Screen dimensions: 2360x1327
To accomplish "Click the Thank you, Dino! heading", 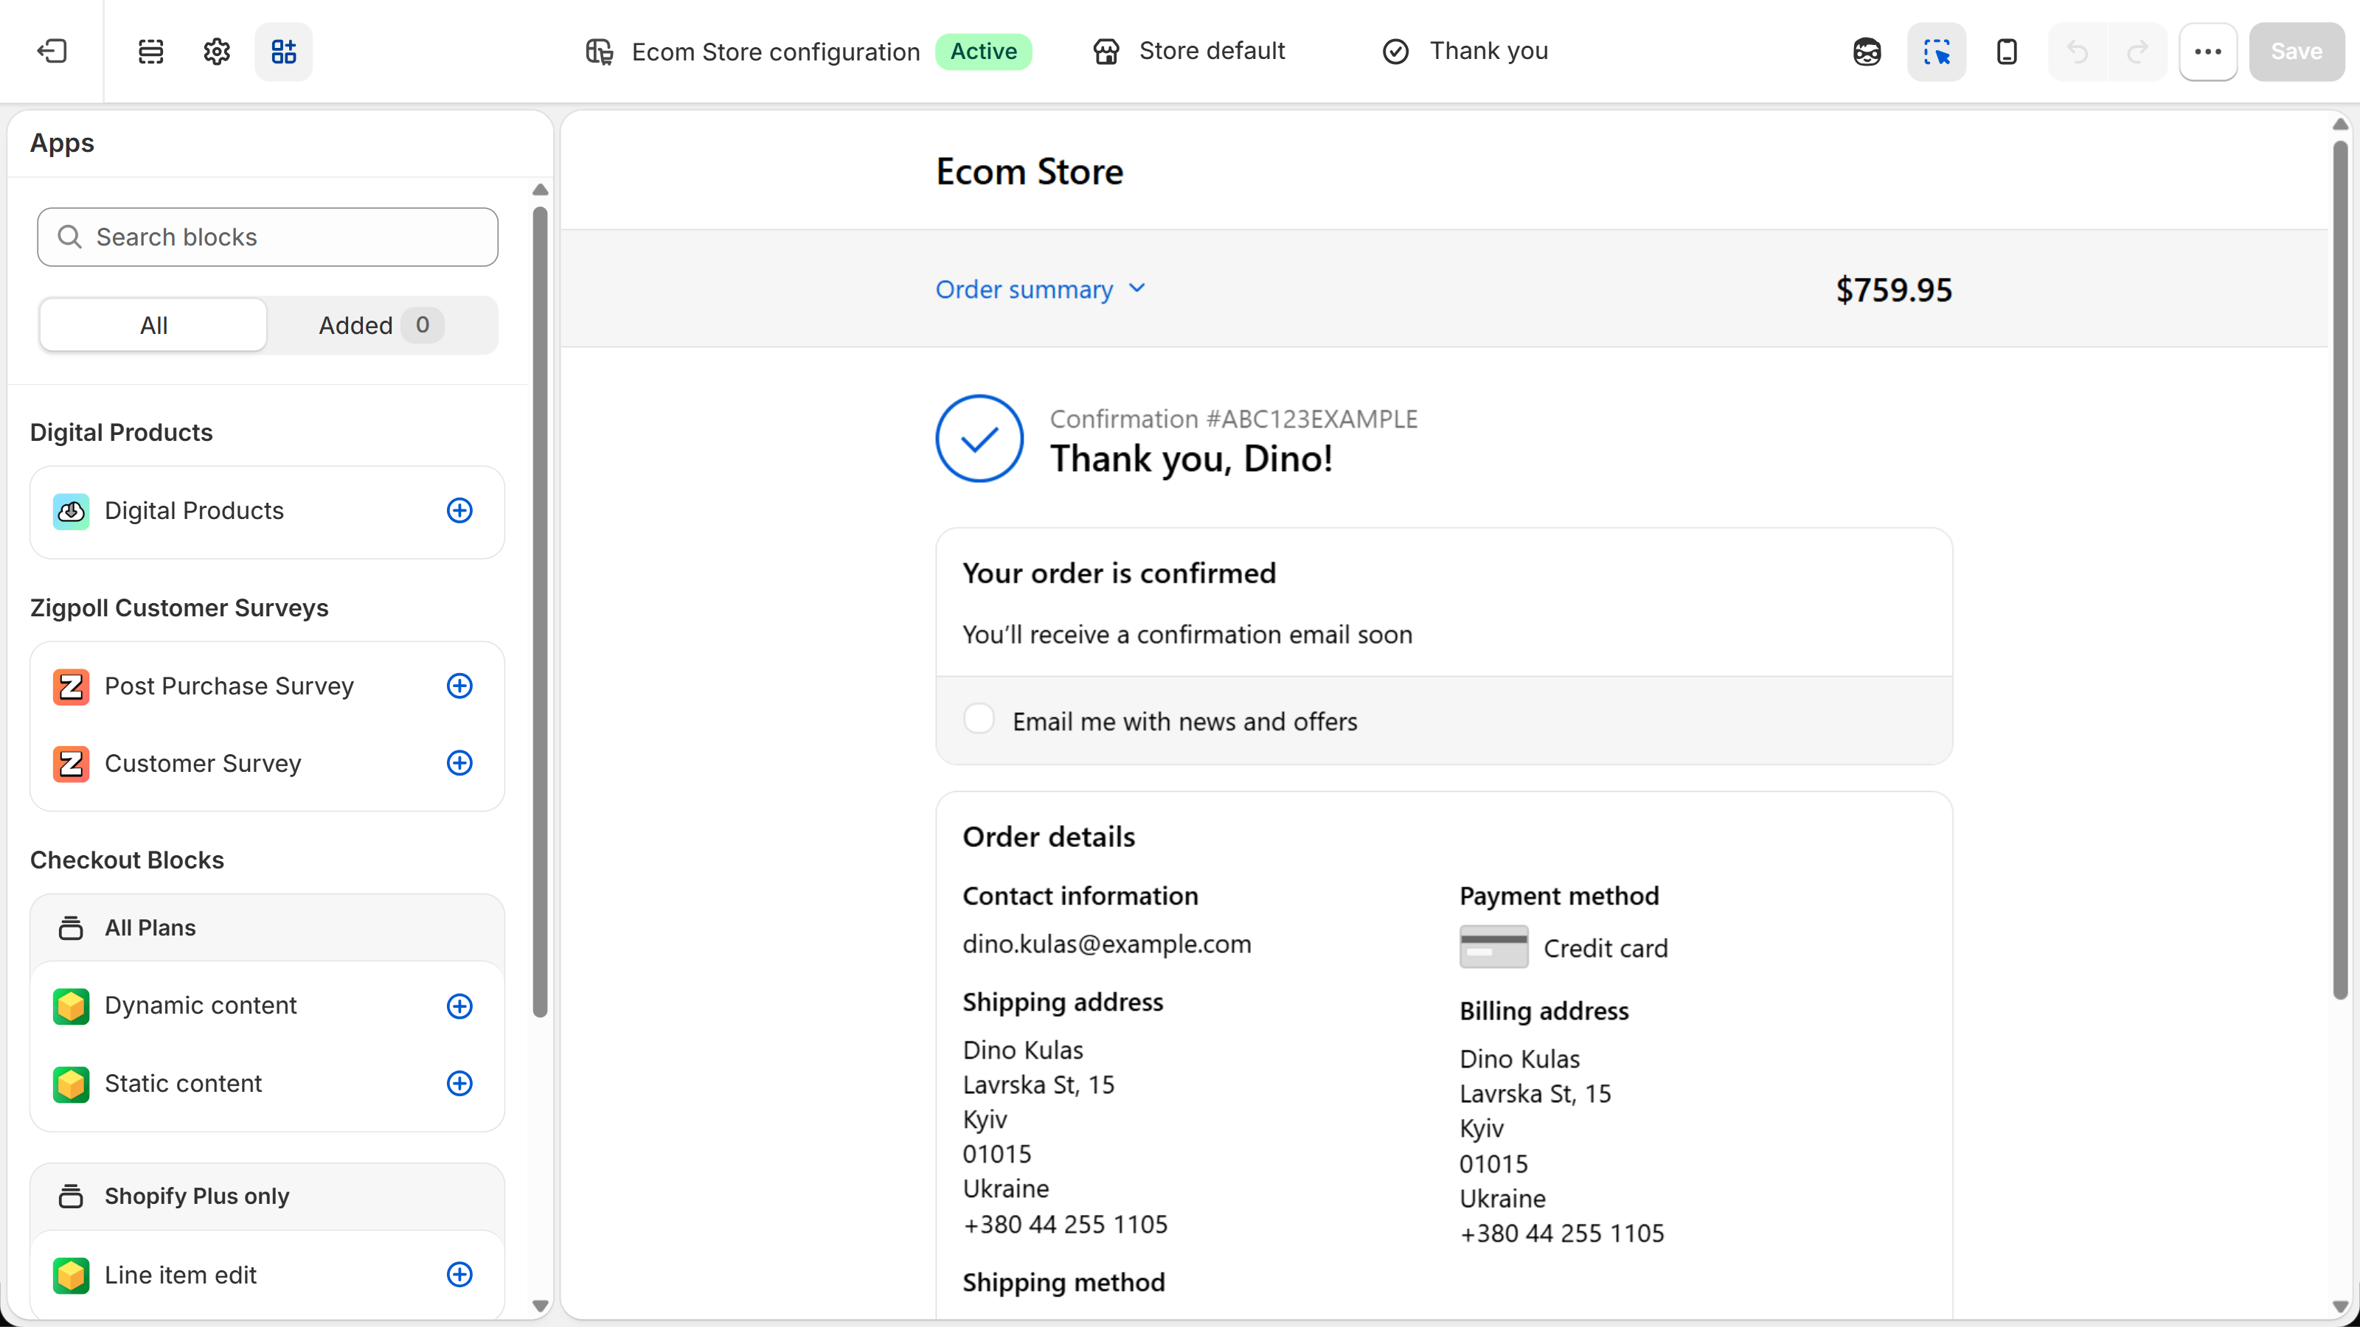I will coord(1191,459).
